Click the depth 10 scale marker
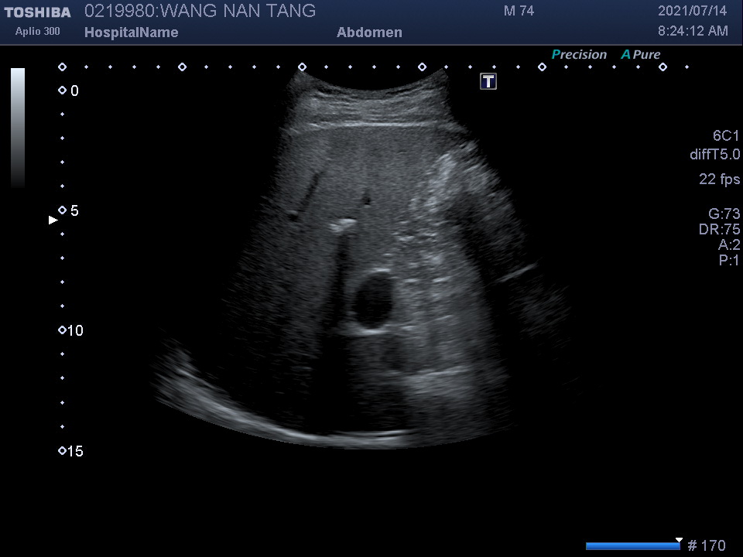743x557 pixels. 63,330
